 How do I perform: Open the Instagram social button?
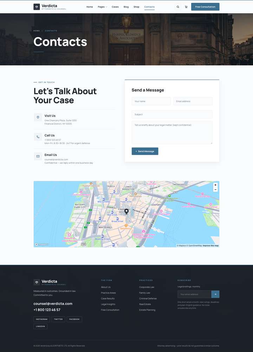click(x=42, y=319)
